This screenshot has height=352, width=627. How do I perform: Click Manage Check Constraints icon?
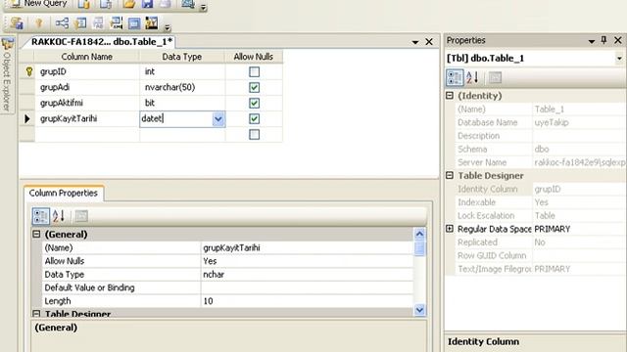(x=134, y=23)
